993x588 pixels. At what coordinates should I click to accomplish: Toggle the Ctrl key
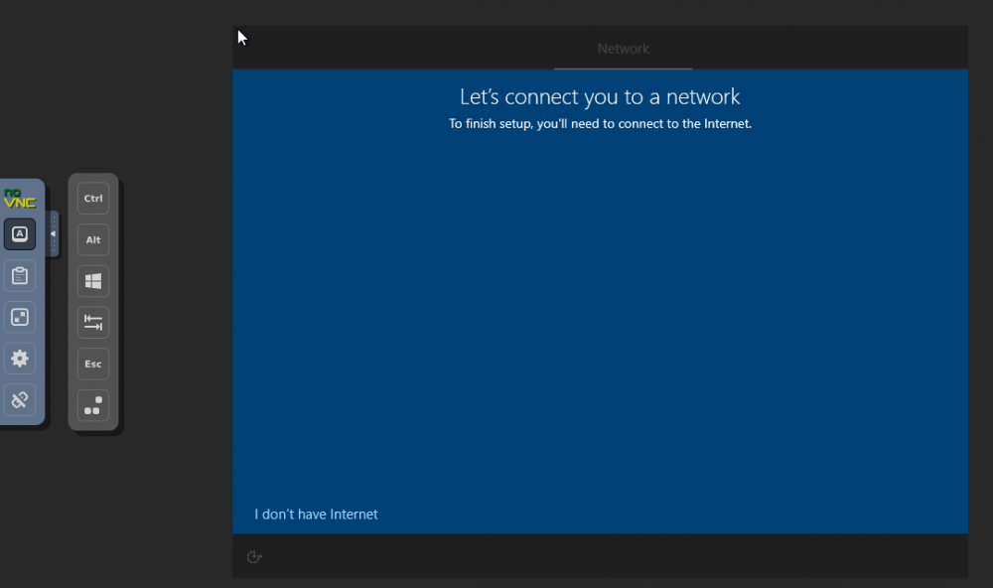click(93, 199)
